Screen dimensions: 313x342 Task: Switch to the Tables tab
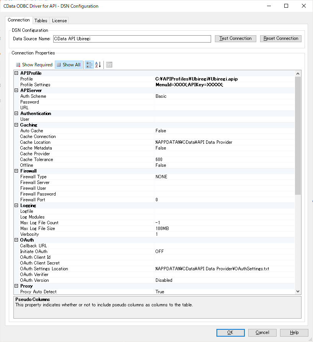tap(41, 21)
